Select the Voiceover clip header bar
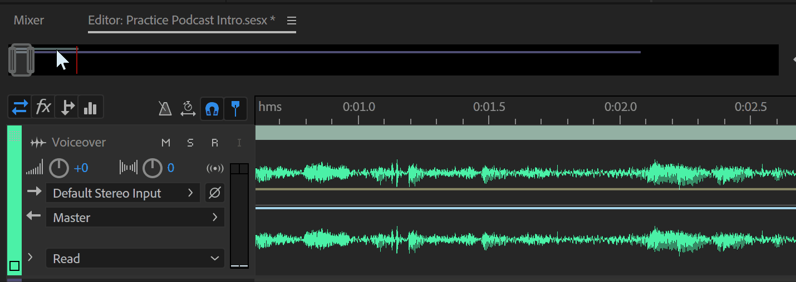Image resolution: width=796 pixels, height=282 pixels. tap(525, 133)
